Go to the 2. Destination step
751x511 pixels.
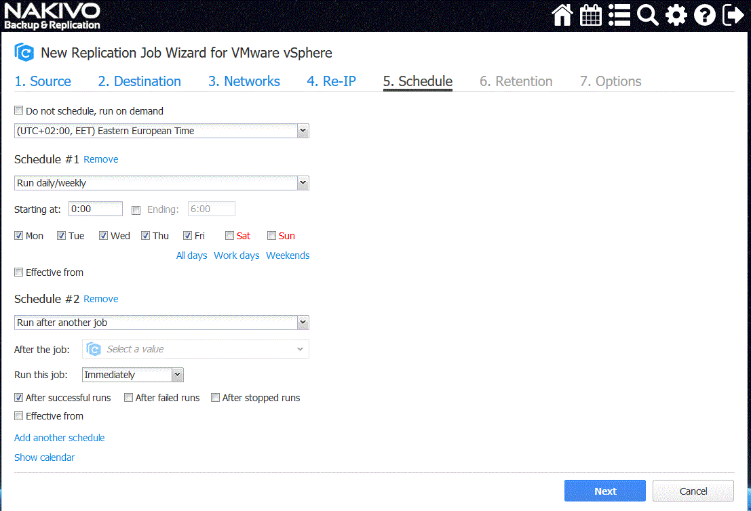139,81
